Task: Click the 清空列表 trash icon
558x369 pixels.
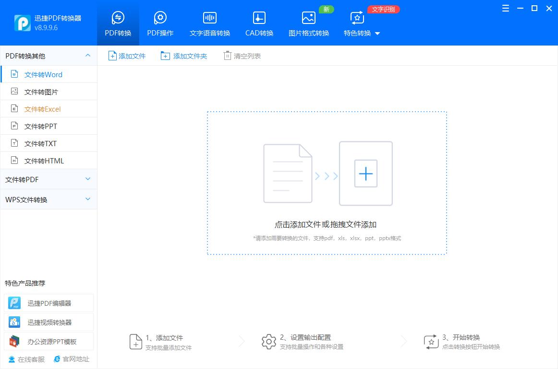Action: pyautogui.click(x=226, y=56)
